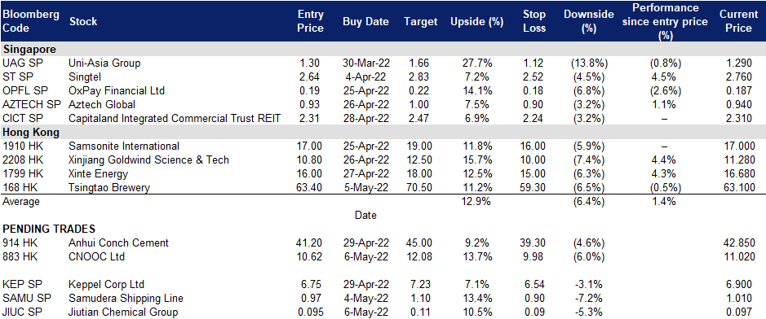Select the Stock column header

83,21
